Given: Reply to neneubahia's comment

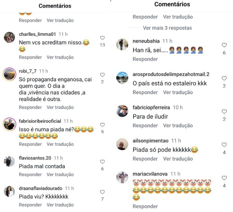Looking at the screenshot, I should [x=145, y=59].
